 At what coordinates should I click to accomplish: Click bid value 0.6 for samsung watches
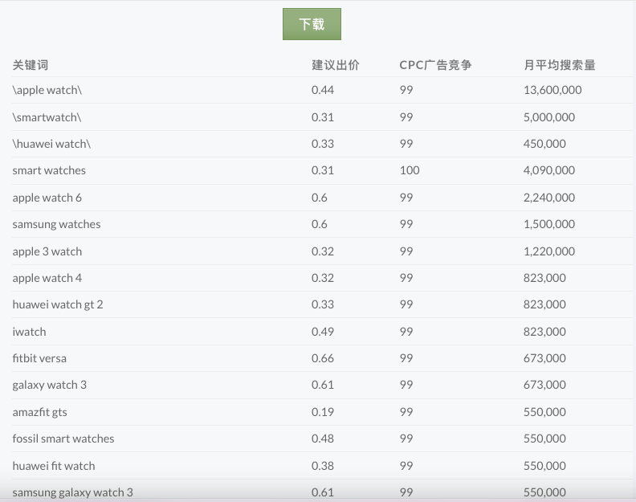(x=320, y=224)
